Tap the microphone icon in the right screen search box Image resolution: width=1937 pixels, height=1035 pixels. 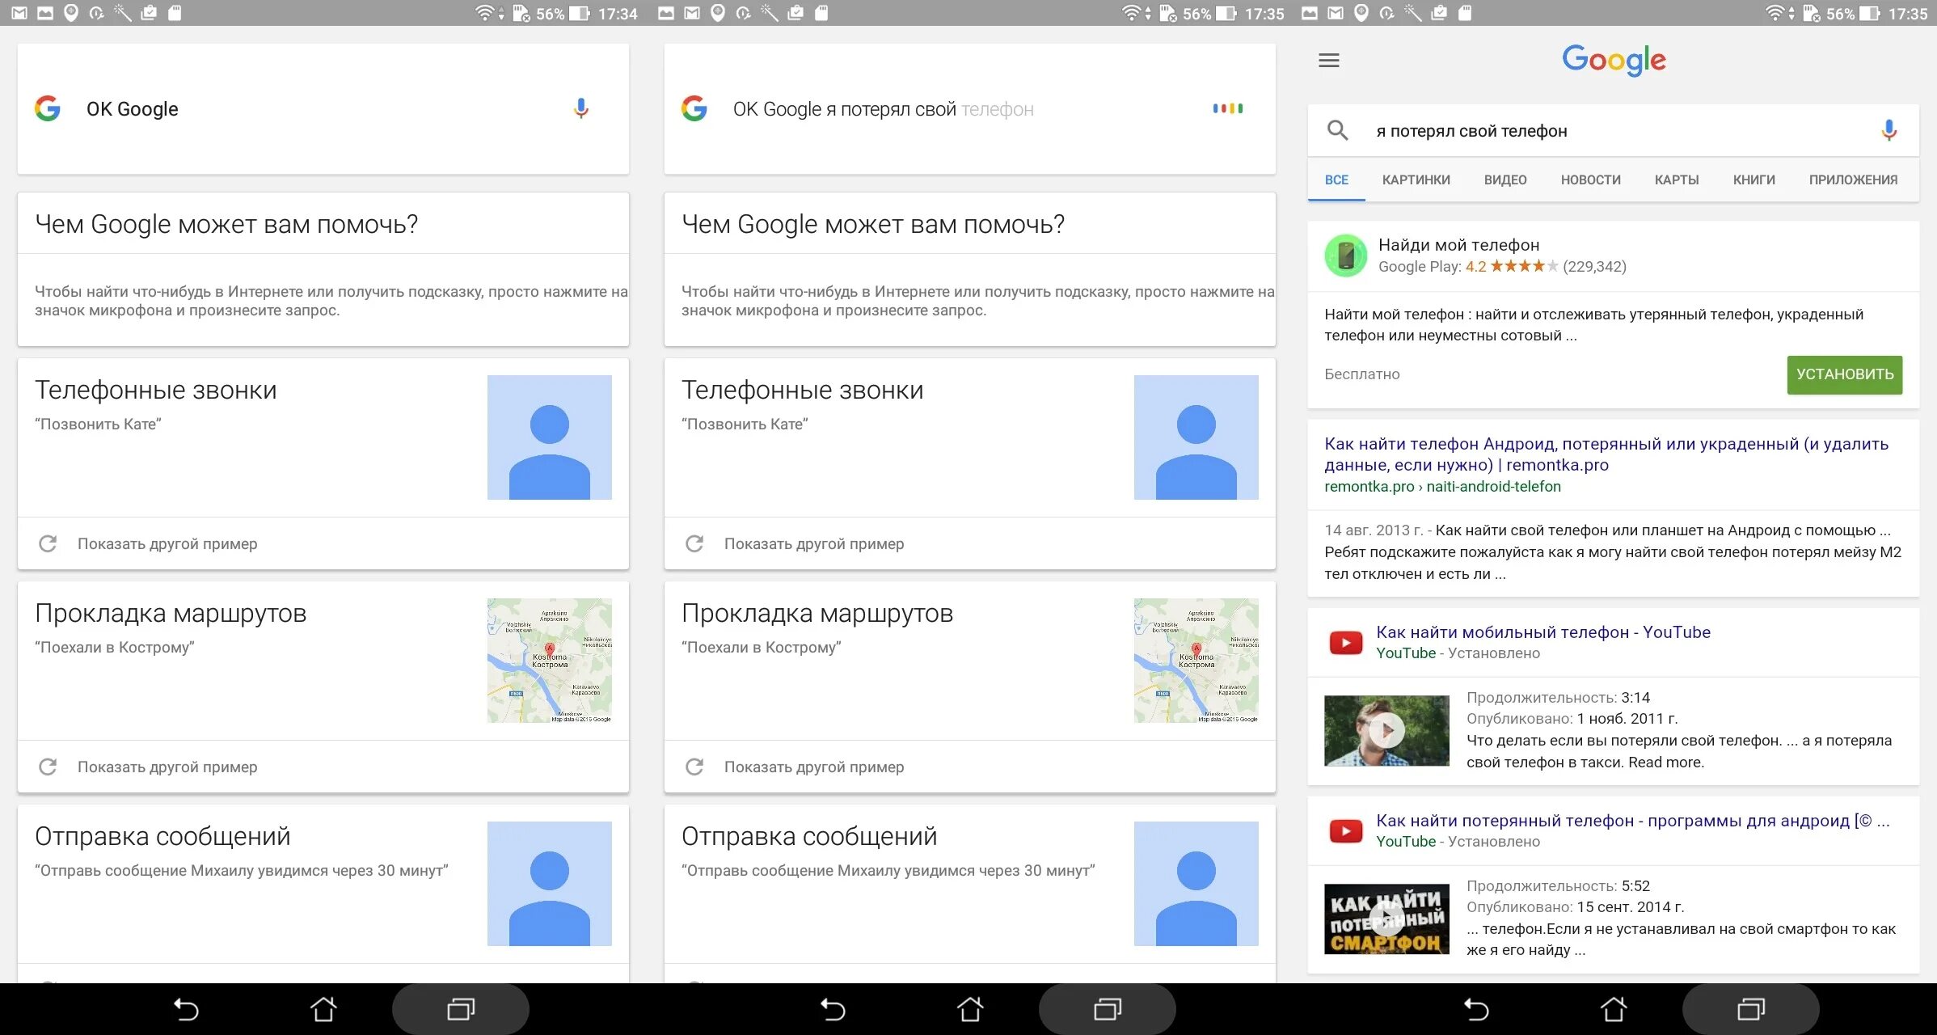point(1888,130)
